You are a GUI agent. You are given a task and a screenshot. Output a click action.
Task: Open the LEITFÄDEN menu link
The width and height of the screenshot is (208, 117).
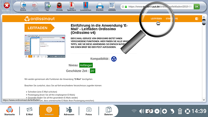coord(156,19)
